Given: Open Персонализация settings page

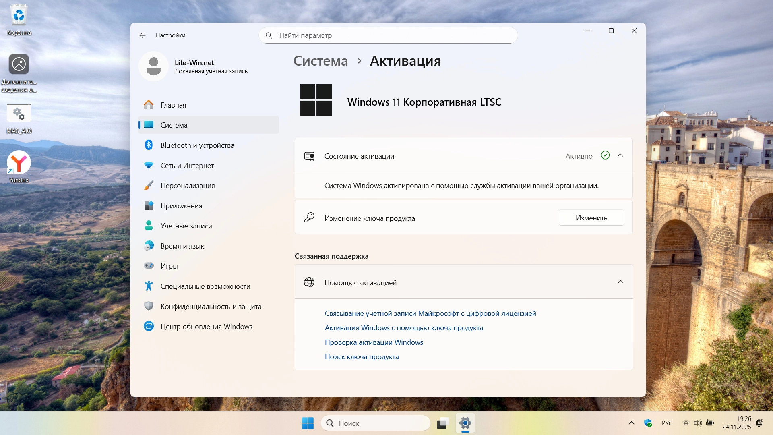Looking at the screenshot, I should pos(187,186).
